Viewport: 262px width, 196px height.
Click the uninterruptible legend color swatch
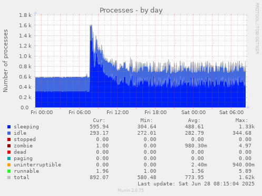9,165
